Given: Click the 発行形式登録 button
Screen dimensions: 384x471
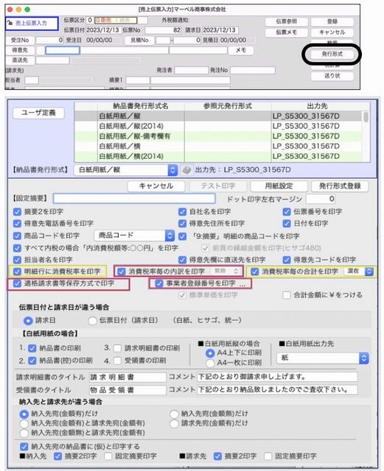Looking at the screenshot, I should (x=340, y=186).
